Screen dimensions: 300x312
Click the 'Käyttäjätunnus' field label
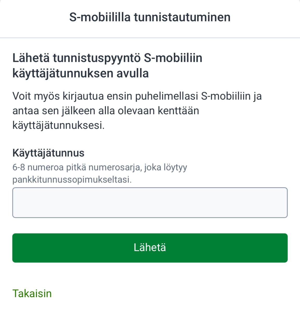click(x=48, y=153)
